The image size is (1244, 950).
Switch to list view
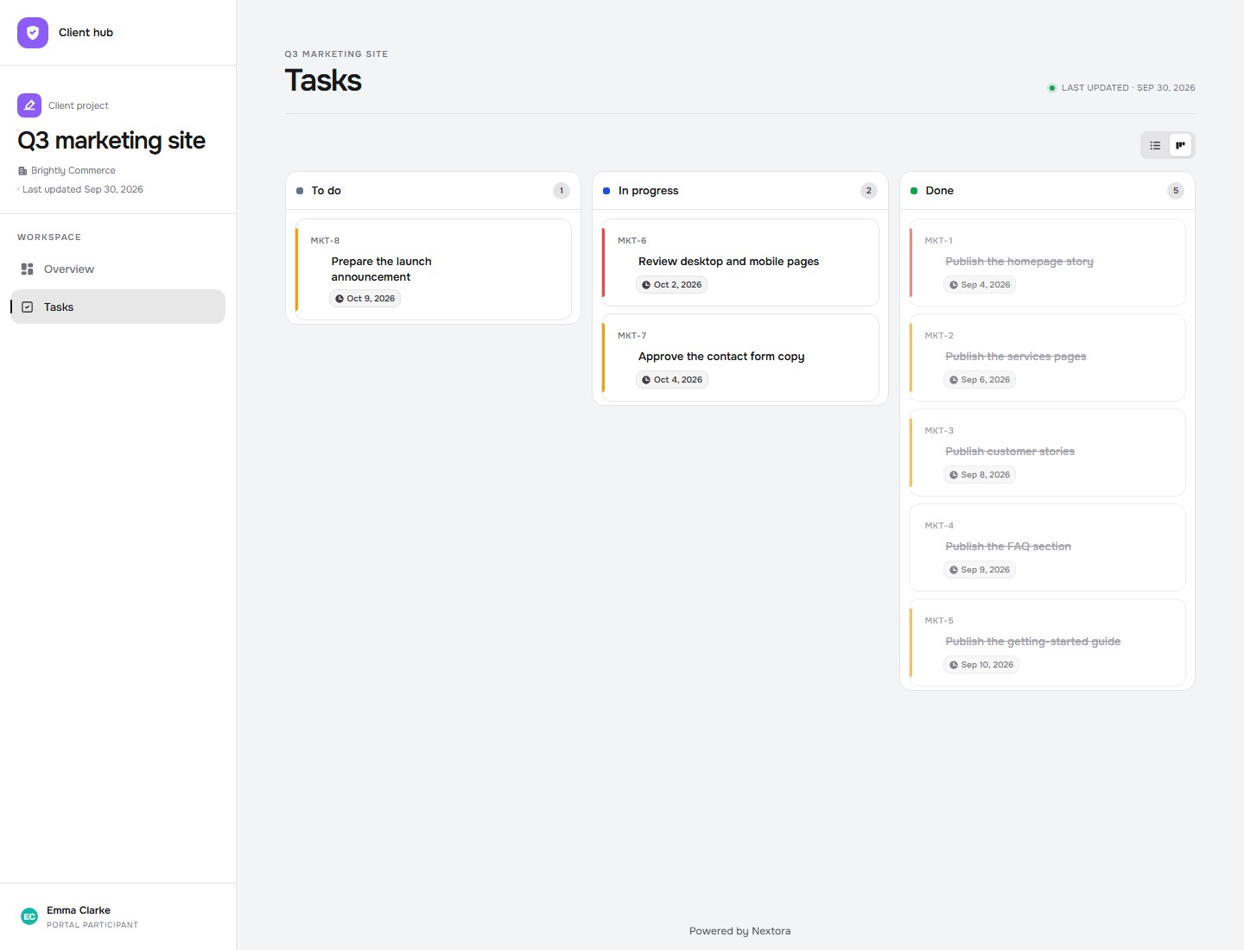pos(1155,145)
